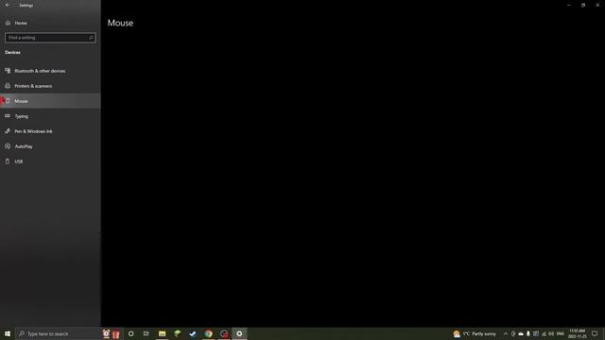Open the network tray icon
Screen dimensions: 605x340
click(544, 333)
